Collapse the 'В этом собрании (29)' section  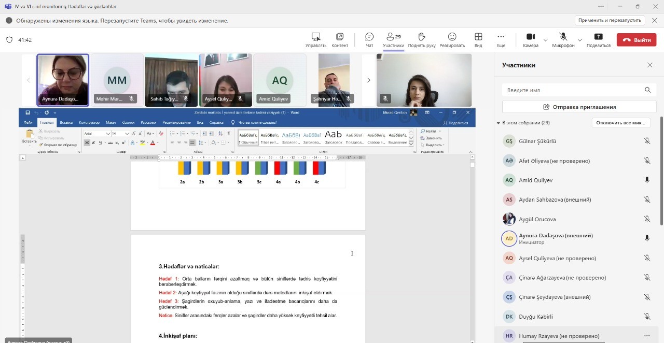coord(499,123)
